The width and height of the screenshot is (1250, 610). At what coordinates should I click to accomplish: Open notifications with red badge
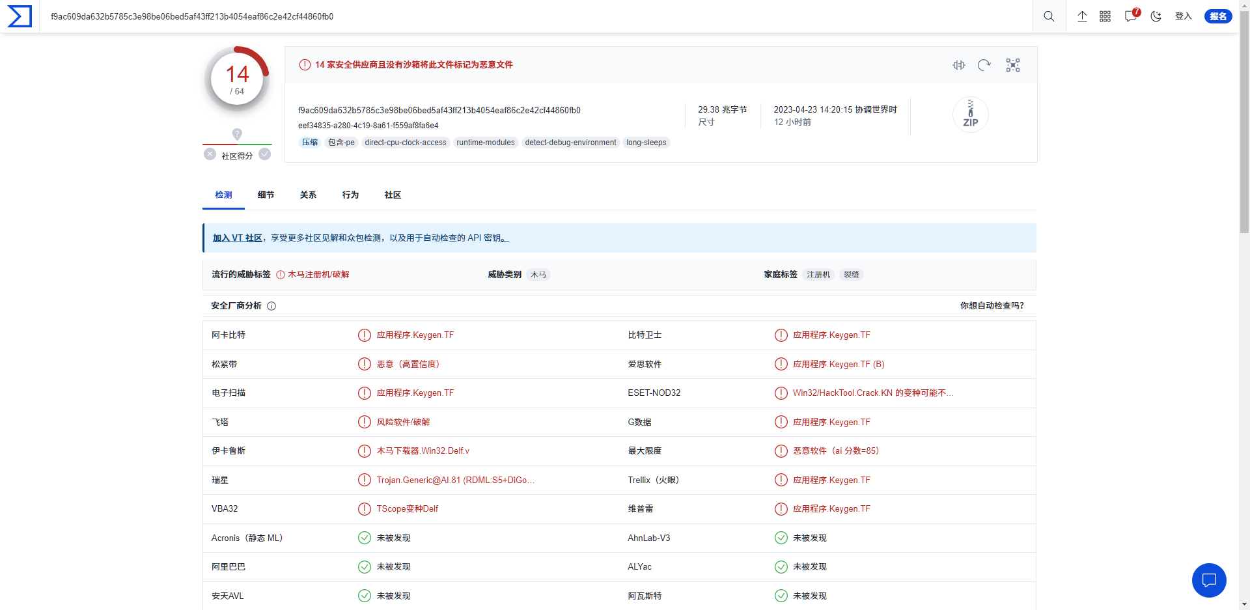pos(1132,16)
